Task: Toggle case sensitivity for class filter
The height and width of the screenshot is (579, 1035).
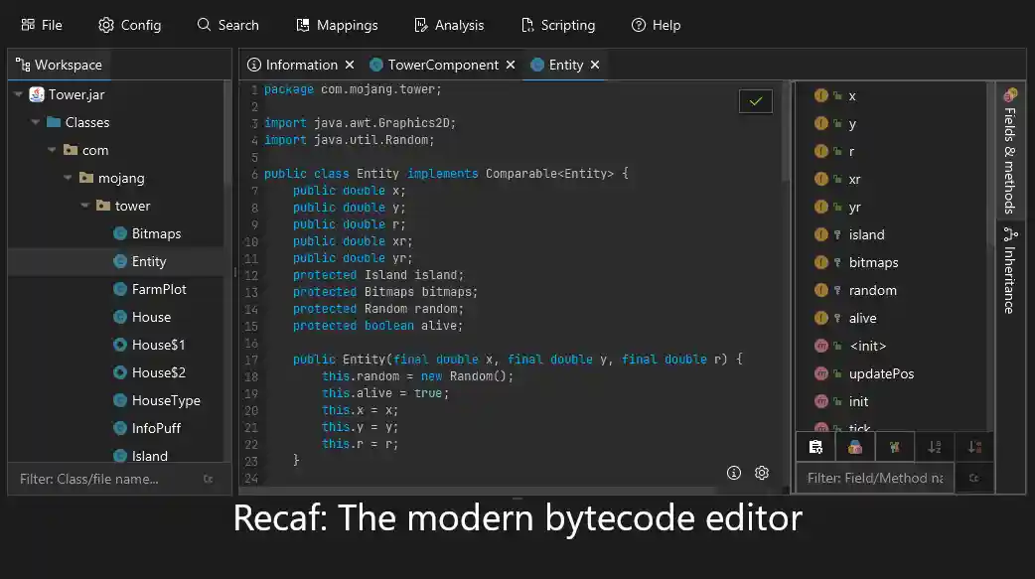Action: pos(209,479)
